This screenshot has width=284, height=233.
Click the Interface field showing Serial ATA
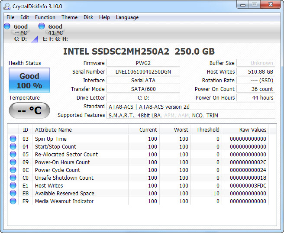pyautogui.click(x=143, y=80)
